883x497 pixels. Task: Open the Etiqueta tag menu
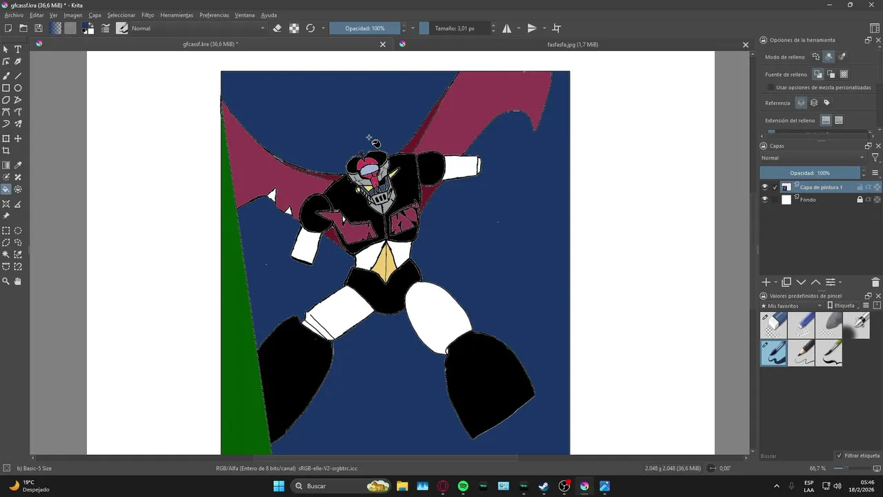pyautogui.click(x=844, y=305)
